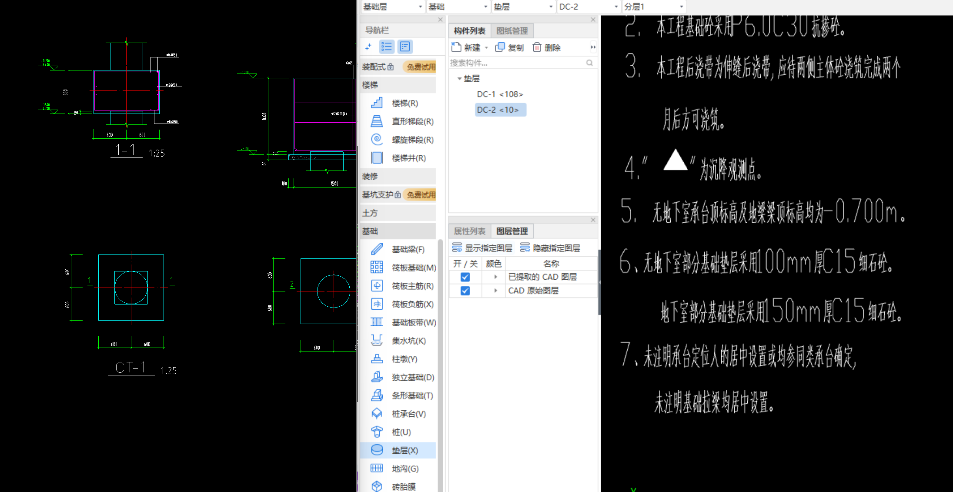Select the 地沟(G) trench tool
The image size is (953, 492).
[x=398, y=469]
